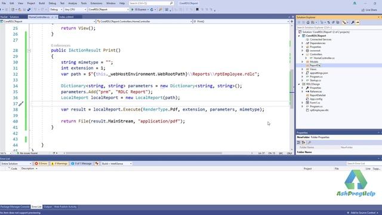Expand the Dependencies node in Solution Explorer
The height and width of the screenshot is (215, 382).
click(x=303, y=43)
